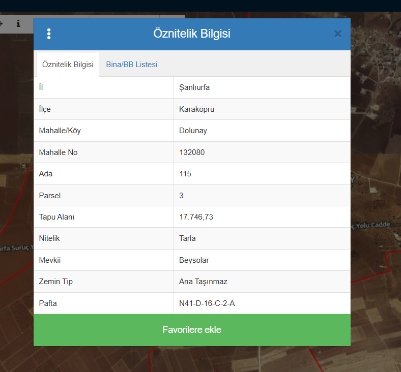Select the Pafta value N41-D-16-C-2-A
401x372 pixels.
pos(207,303)
